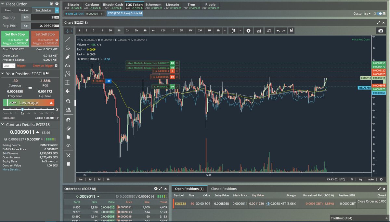390x222 pixels.
Task: Open Place Order settings gear
Action: point(57,4)
